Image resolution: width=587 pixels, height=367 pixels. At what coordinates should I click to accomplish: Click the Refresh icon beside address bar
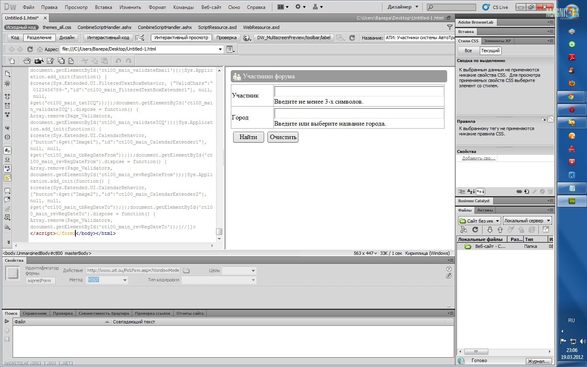pyautogui.click(x=30, y=49)
